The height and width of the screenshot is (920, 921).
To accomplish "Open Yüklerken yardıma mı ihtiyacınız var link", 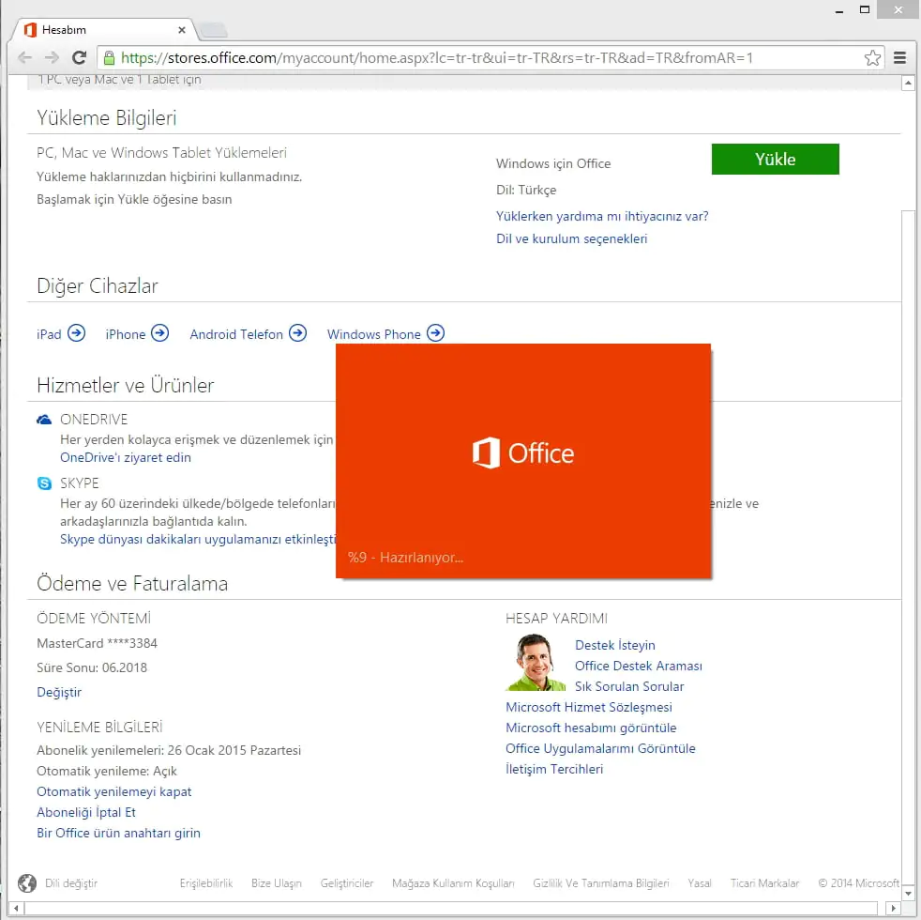I will tap(602, 216).
